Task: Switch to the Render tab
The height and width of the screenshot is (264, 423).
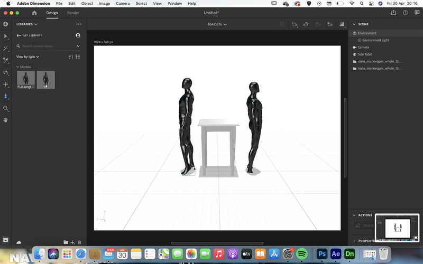Action: click(73, 13)
